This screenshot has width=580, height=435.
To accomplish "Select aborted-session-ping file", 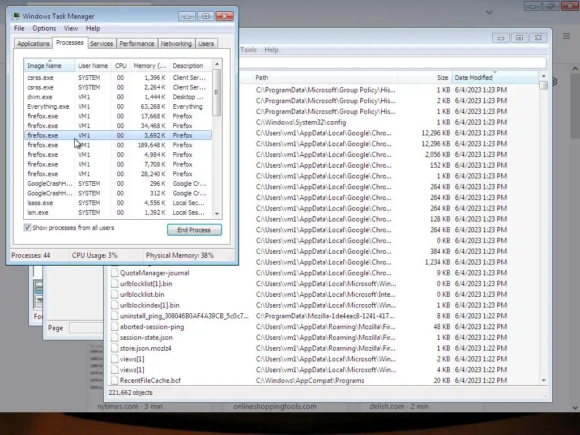I will point(152,327).
